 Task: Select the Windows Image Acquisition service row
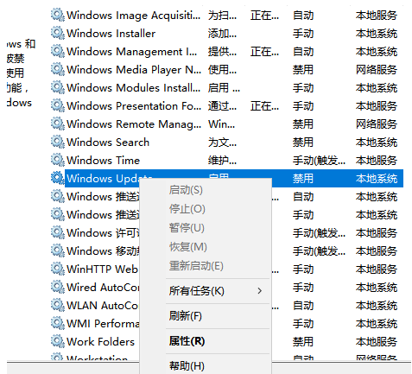(226, 16)
